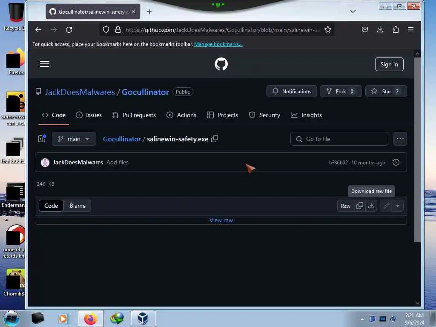Open the media player taskbar icon

(x=63, y=318)
